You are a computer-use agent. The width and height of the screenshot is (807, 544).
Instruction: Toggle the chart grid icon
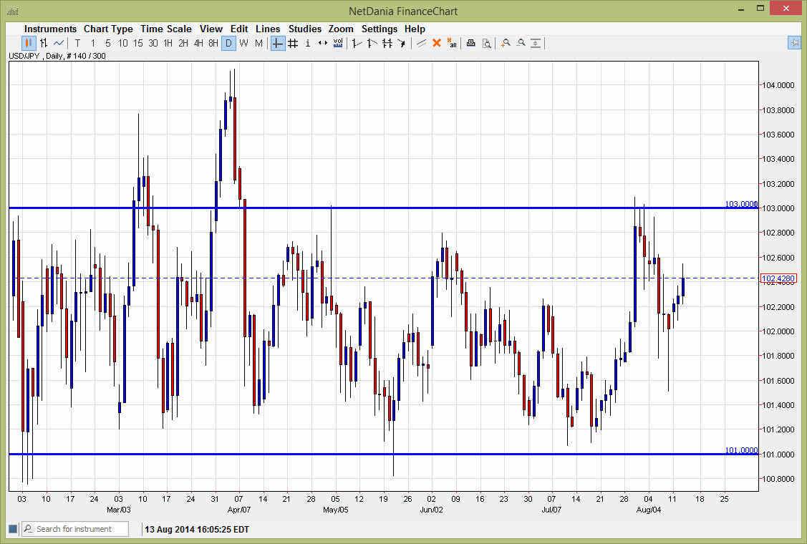coord(292,43)
